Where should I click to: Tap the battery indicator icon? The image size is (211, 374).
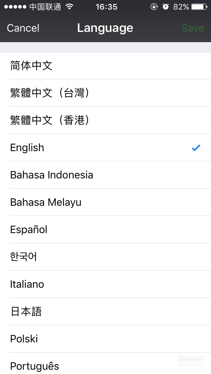[x=199, y=7]
